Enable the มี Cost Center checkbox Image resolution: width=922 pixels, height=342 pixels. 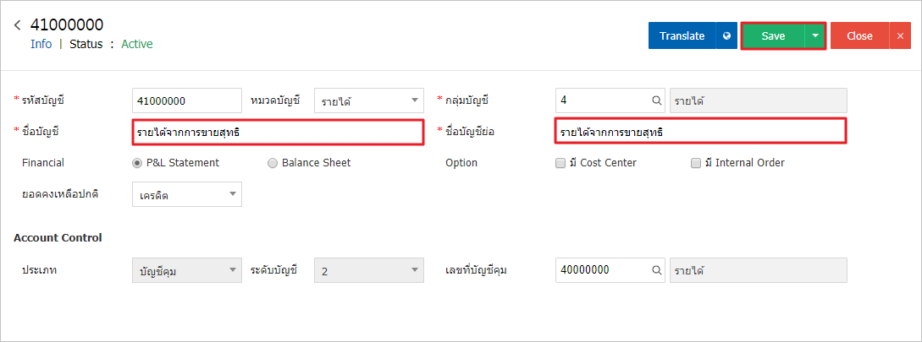(560, 163)
